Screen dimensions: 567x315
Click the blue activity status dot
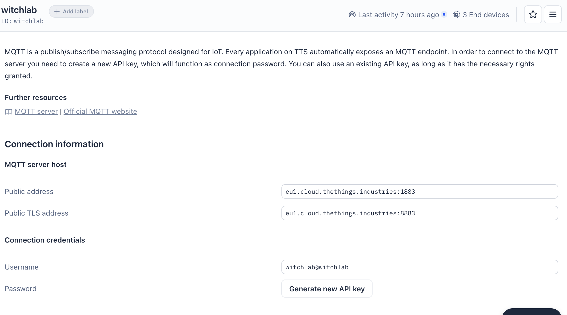coord(444,14)
